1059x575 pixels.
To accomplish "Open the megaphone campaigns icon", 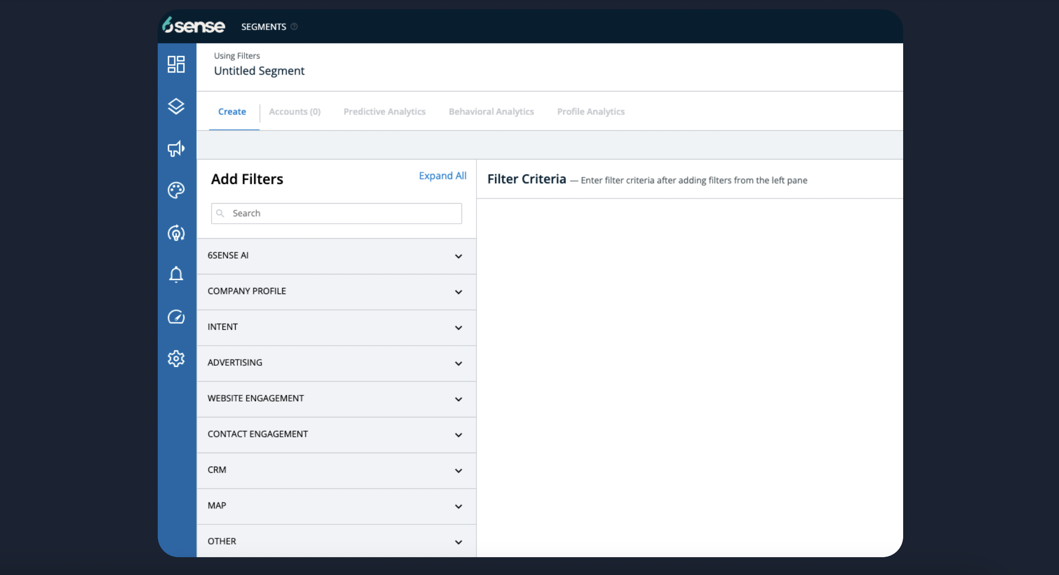I will point(176,149).
